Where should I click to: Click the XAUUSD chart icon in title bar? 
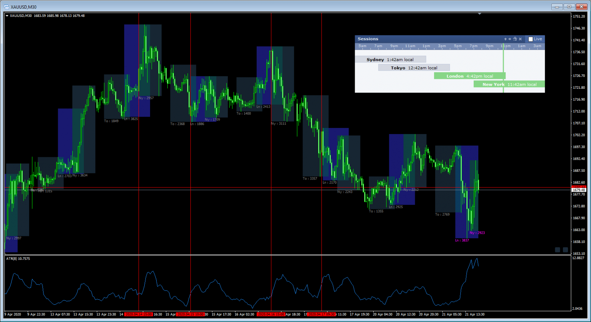[6, 7]
